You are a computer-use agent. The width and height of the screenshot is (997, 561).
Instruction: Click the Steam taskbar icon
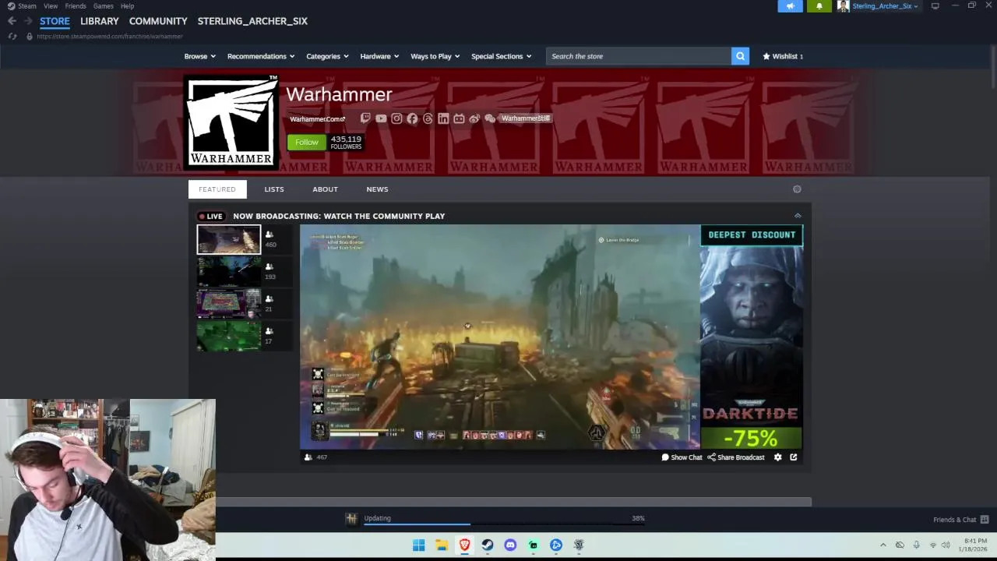click(x=488, y=545)
